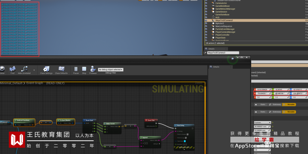
Task: Toggle visibility of CameraActor
Action: coord(206,3)
